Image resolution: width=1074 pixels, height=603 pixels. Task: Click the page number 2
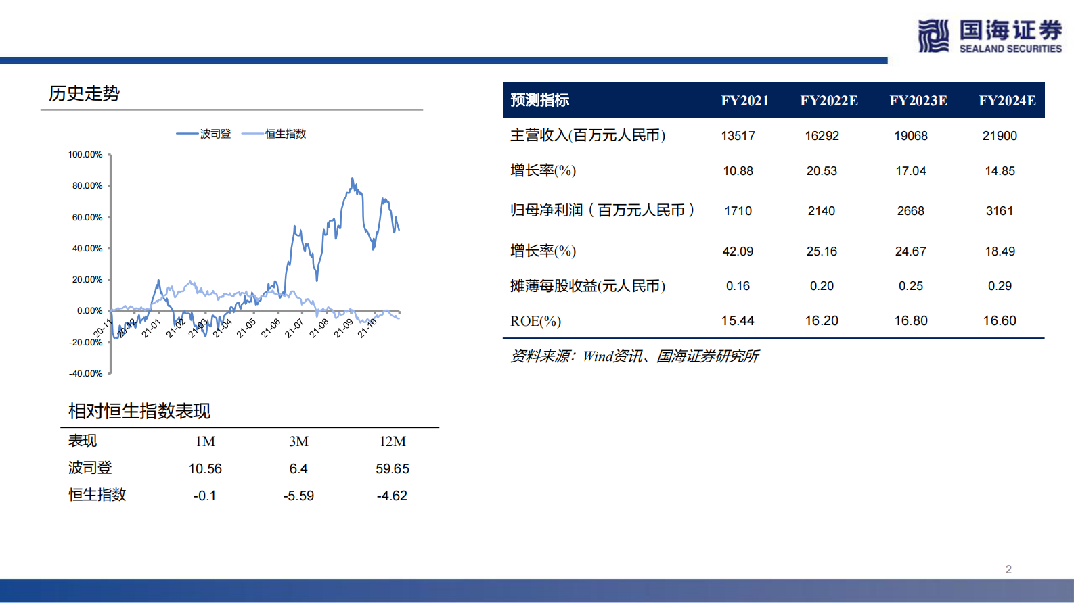coord(1008,569)
